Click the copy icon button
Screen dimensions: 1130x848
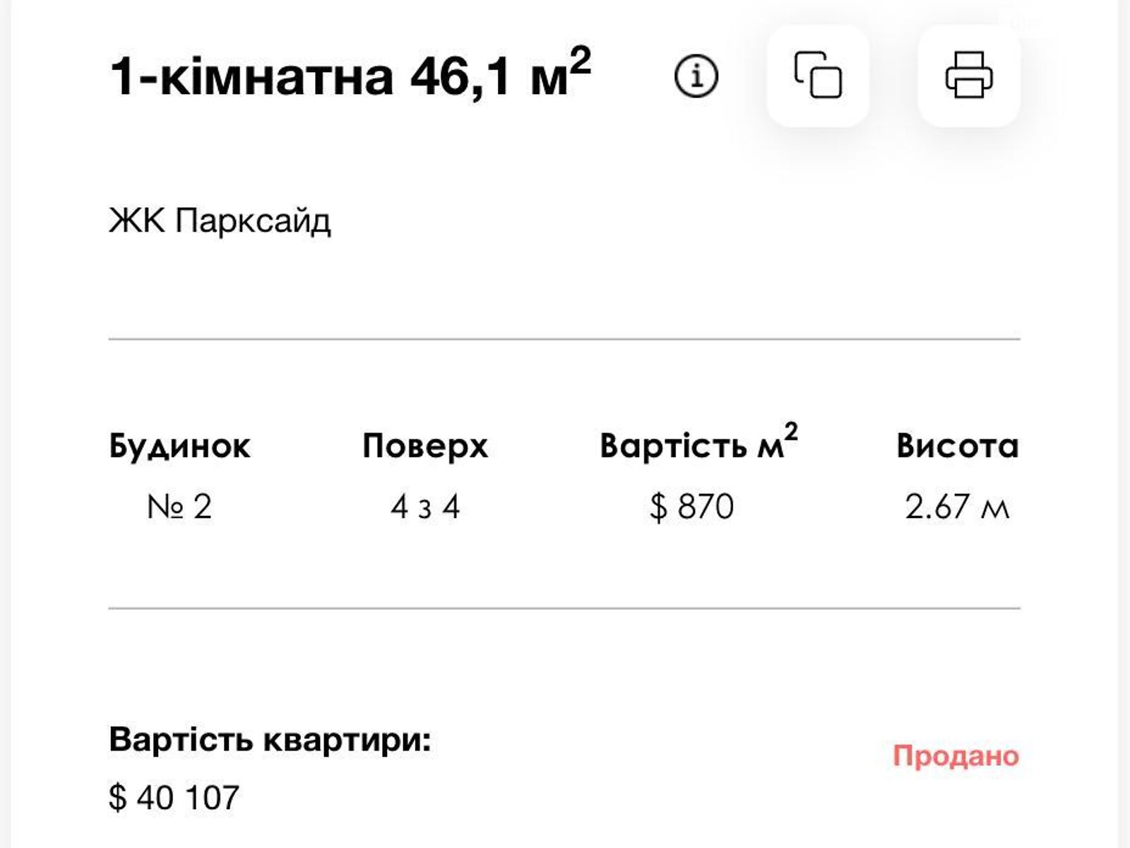click(818, 76)
